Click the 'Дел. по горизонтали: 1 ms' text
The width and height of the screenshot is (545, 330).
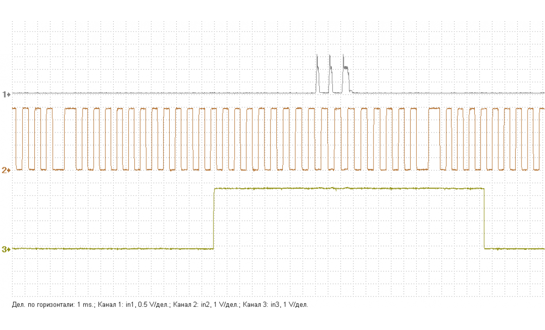(x=52, y=305)
